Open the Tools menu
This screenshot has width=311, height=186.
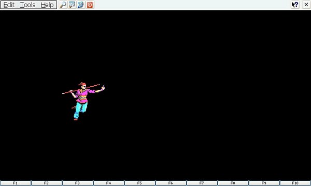tap(28, 5)
